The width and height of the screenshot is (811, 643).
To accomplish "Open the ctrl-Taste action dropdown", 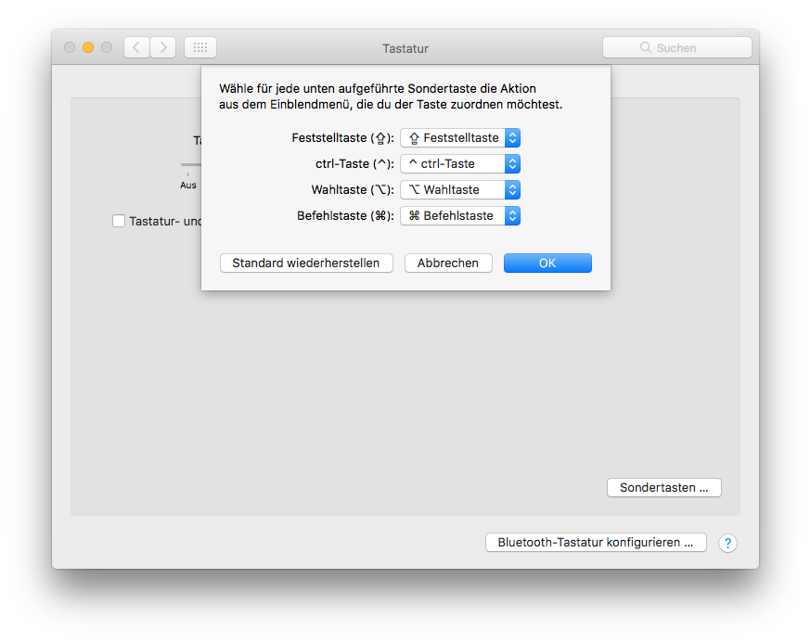I will point(460,164).
